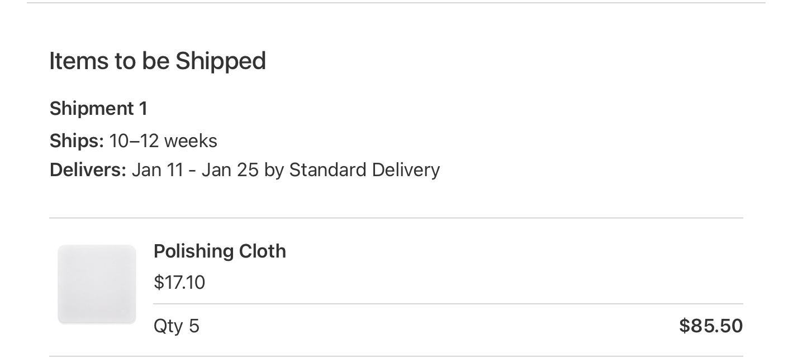This screenshot has height=359, width=793.
Task: Select the Qty 5 quantity text
Action: (x=176, y=326)
